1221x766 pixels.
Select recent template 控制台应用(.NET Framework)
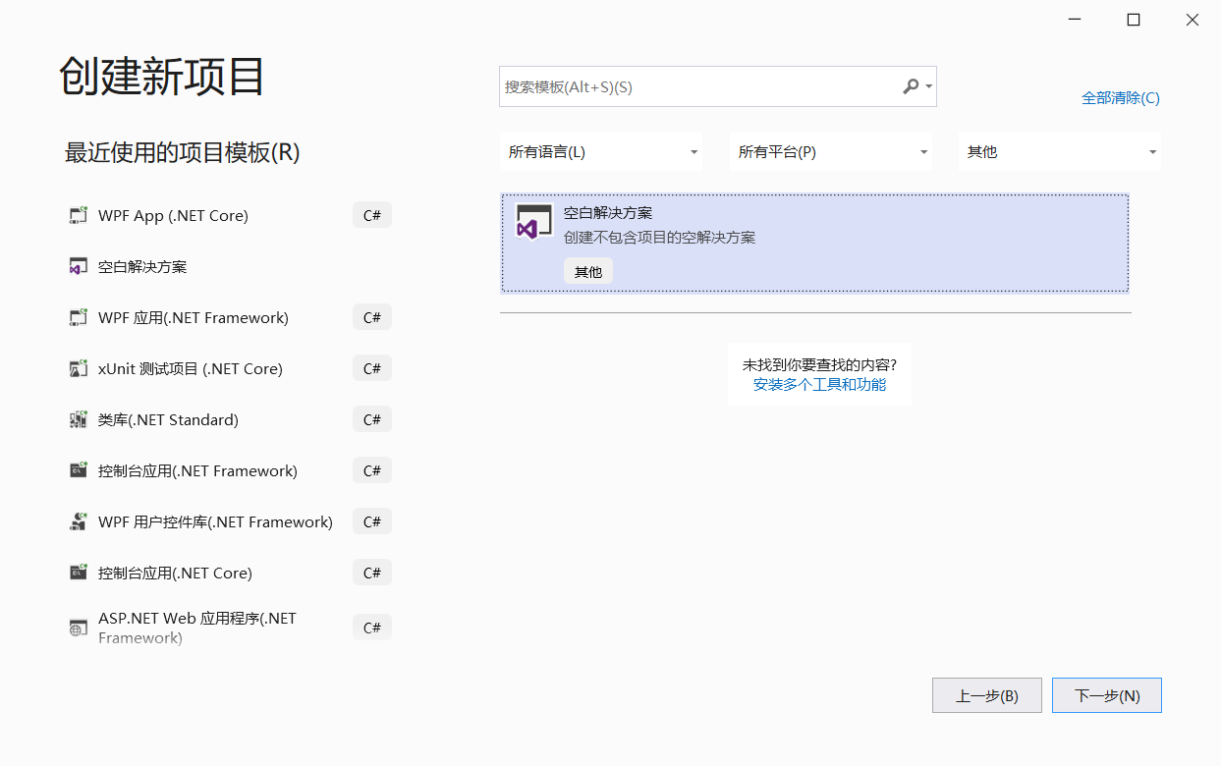tap(230, 470)
